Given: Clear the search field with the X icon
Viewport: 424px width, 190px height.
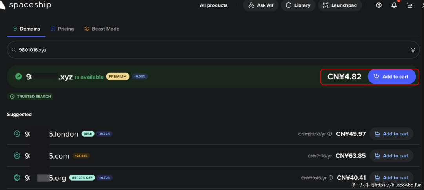Looking at the screenshot, I should (413, 50).
